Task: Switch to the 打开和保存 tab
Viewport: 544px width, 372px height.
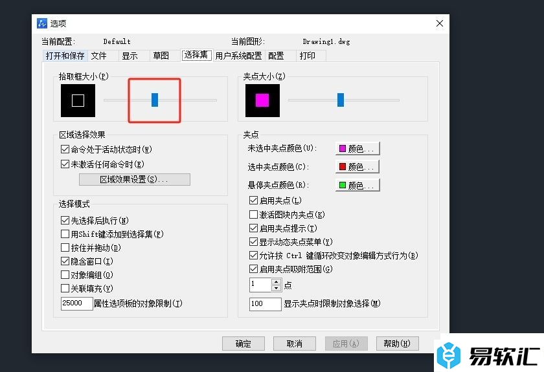Action: (x=65, y=56)
